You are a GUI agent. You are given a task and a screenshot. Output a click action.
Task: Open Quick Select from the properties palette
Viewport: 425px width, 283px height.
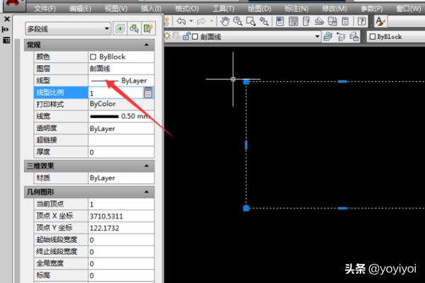[x=148, y=28]
